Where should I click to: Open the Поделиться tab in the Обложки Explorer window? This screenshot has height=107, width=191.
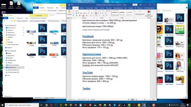(20, 18)
